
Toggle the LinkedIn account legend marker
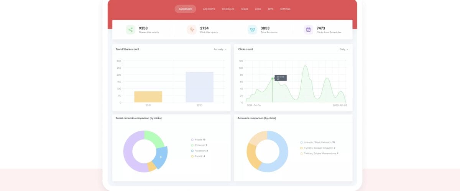pyautogui.click(x=302, y=142)
